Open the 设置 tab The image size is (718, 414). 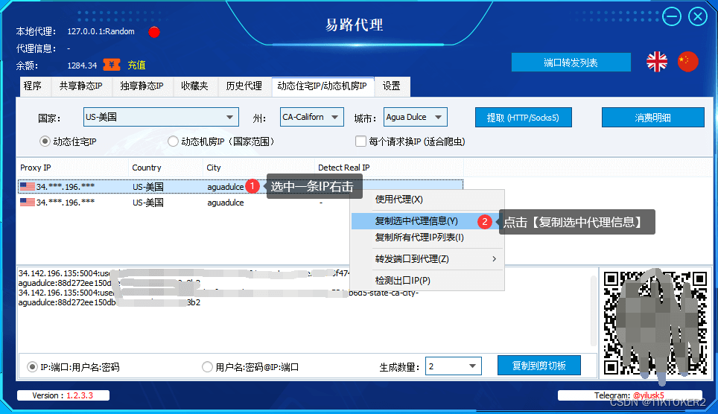tap(392, 86)
